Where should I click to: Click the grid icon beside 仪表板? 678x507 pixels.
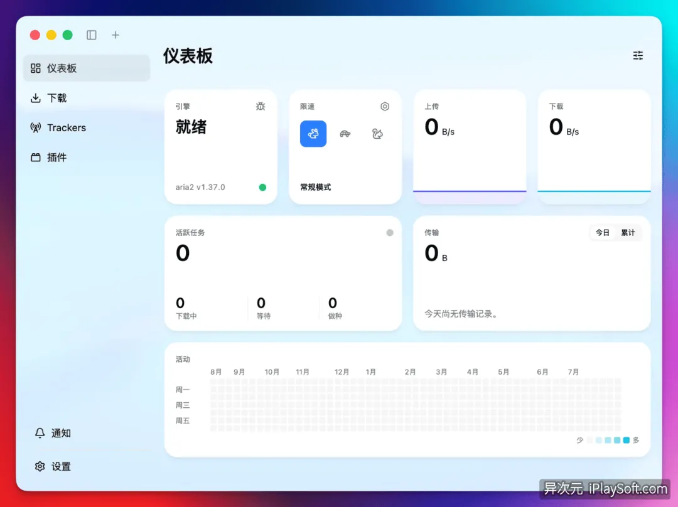click(35, 68)
